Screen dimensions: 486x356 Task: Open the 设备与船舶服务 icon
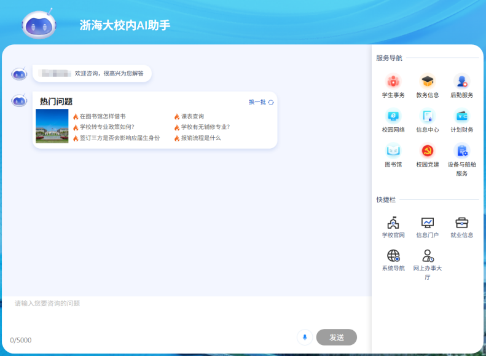click(x=461, y=151)
